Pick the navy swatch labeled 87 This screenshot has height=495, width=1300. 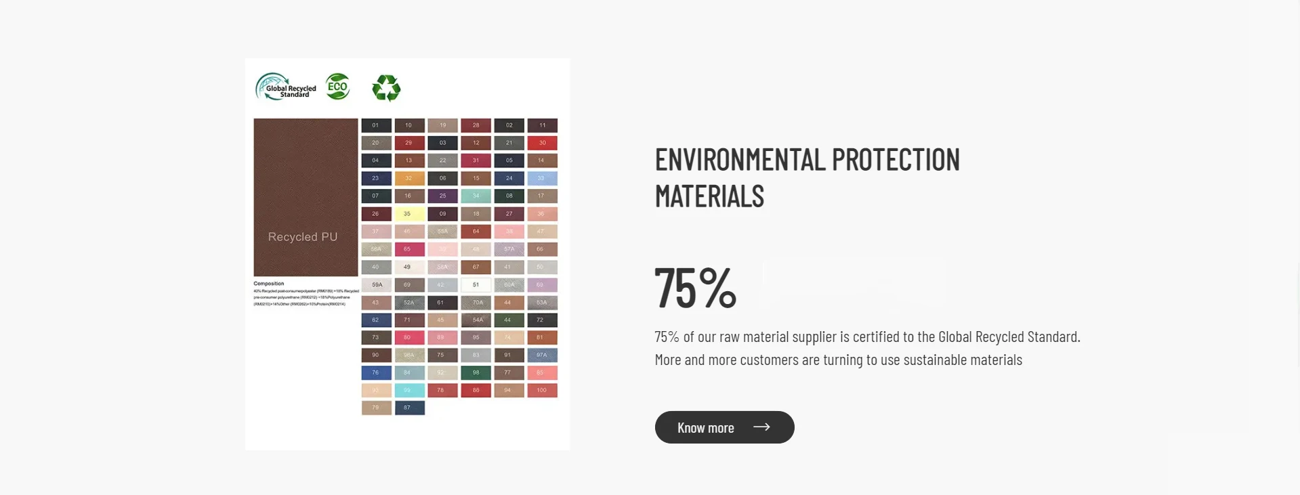(x=409, y=408)
